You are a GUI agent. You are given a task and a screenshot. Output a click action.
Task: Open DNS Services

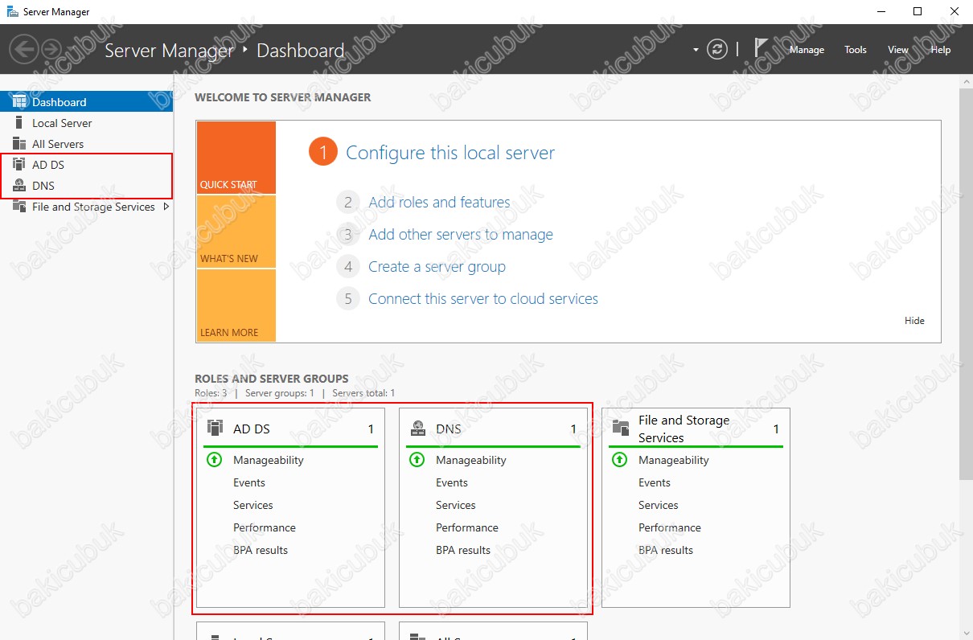coord(456,505)
